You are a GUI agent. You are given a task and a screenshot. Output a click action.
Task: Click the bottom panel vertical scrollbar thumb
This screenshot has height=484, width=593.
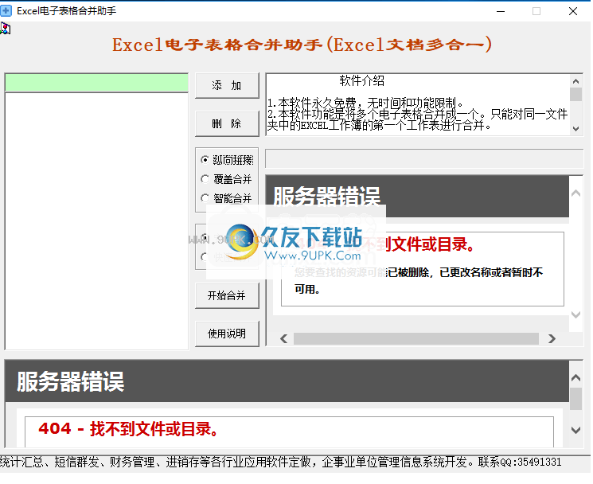pos(575,399)
